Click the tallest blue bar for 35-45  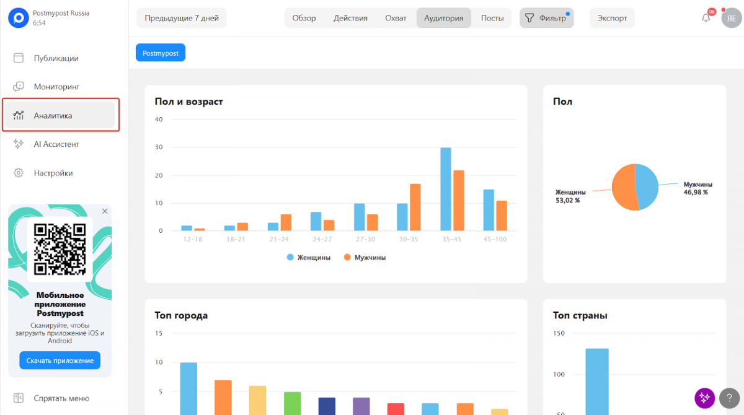point(446,189)
